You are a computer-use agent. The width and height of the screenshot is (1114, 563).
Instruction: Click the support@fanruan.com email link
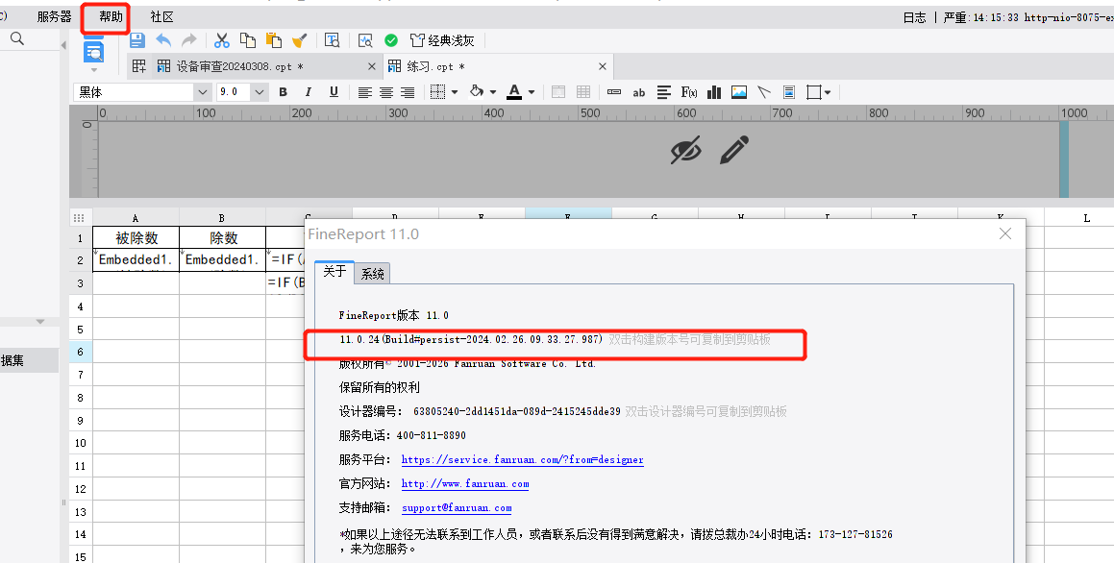coord(457,508)
